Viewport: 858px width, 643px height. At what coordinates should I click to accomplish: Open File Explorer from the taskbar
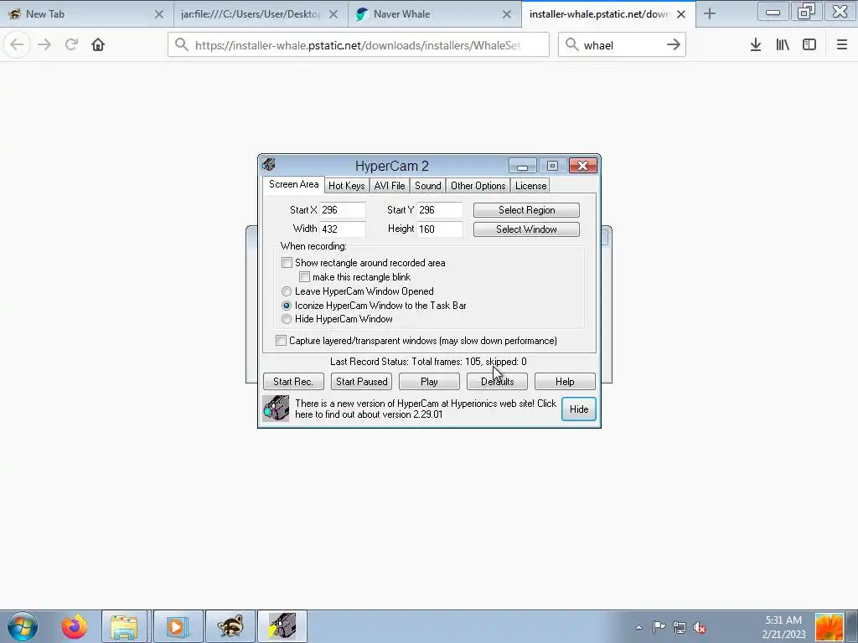pyautogui.click(x=125, y=626)
